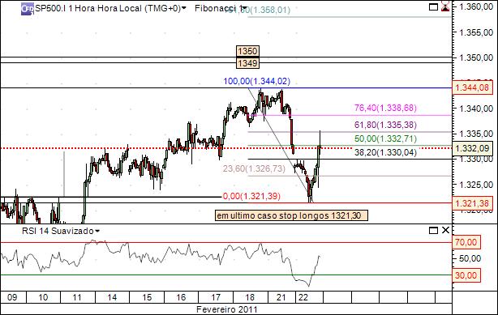Open the SP500.I 1 Hora Hora Local dropdown
The image size is (498, 315).
click(183, 8)
